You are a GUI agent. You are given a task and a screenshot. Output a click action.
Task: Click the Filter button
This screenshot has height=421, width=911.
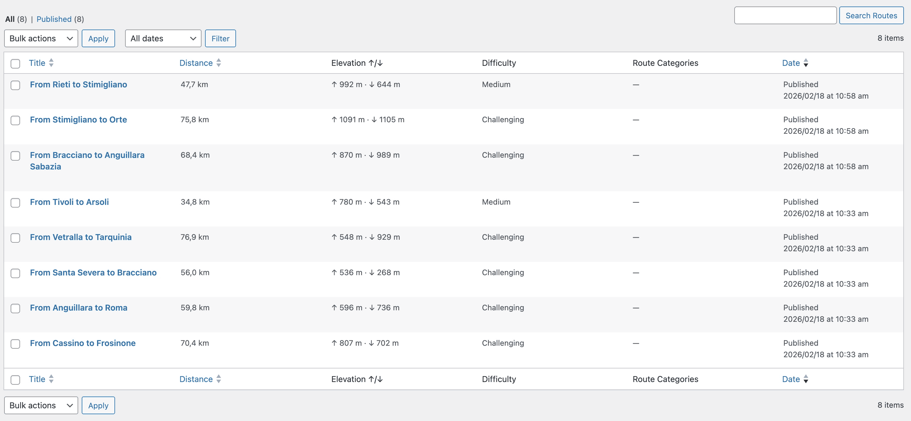(220, 38)
